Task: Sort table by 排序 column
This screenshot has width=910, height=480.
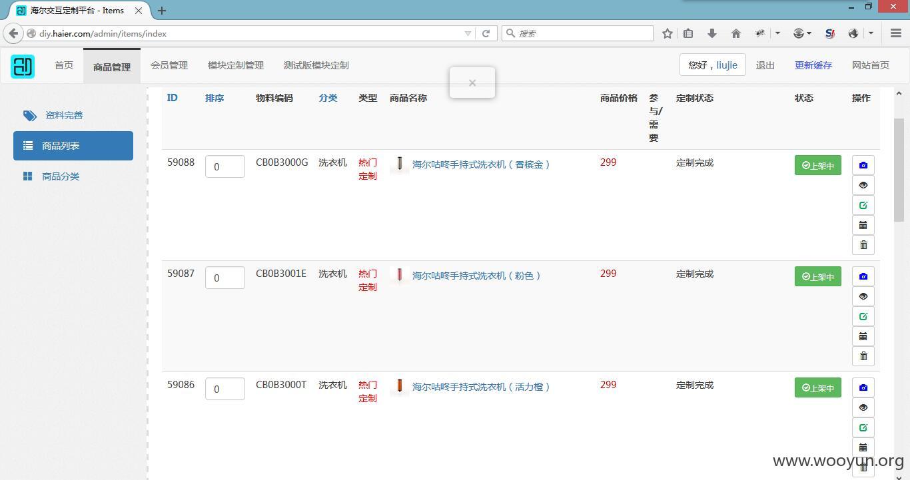Action: (215, 98)
